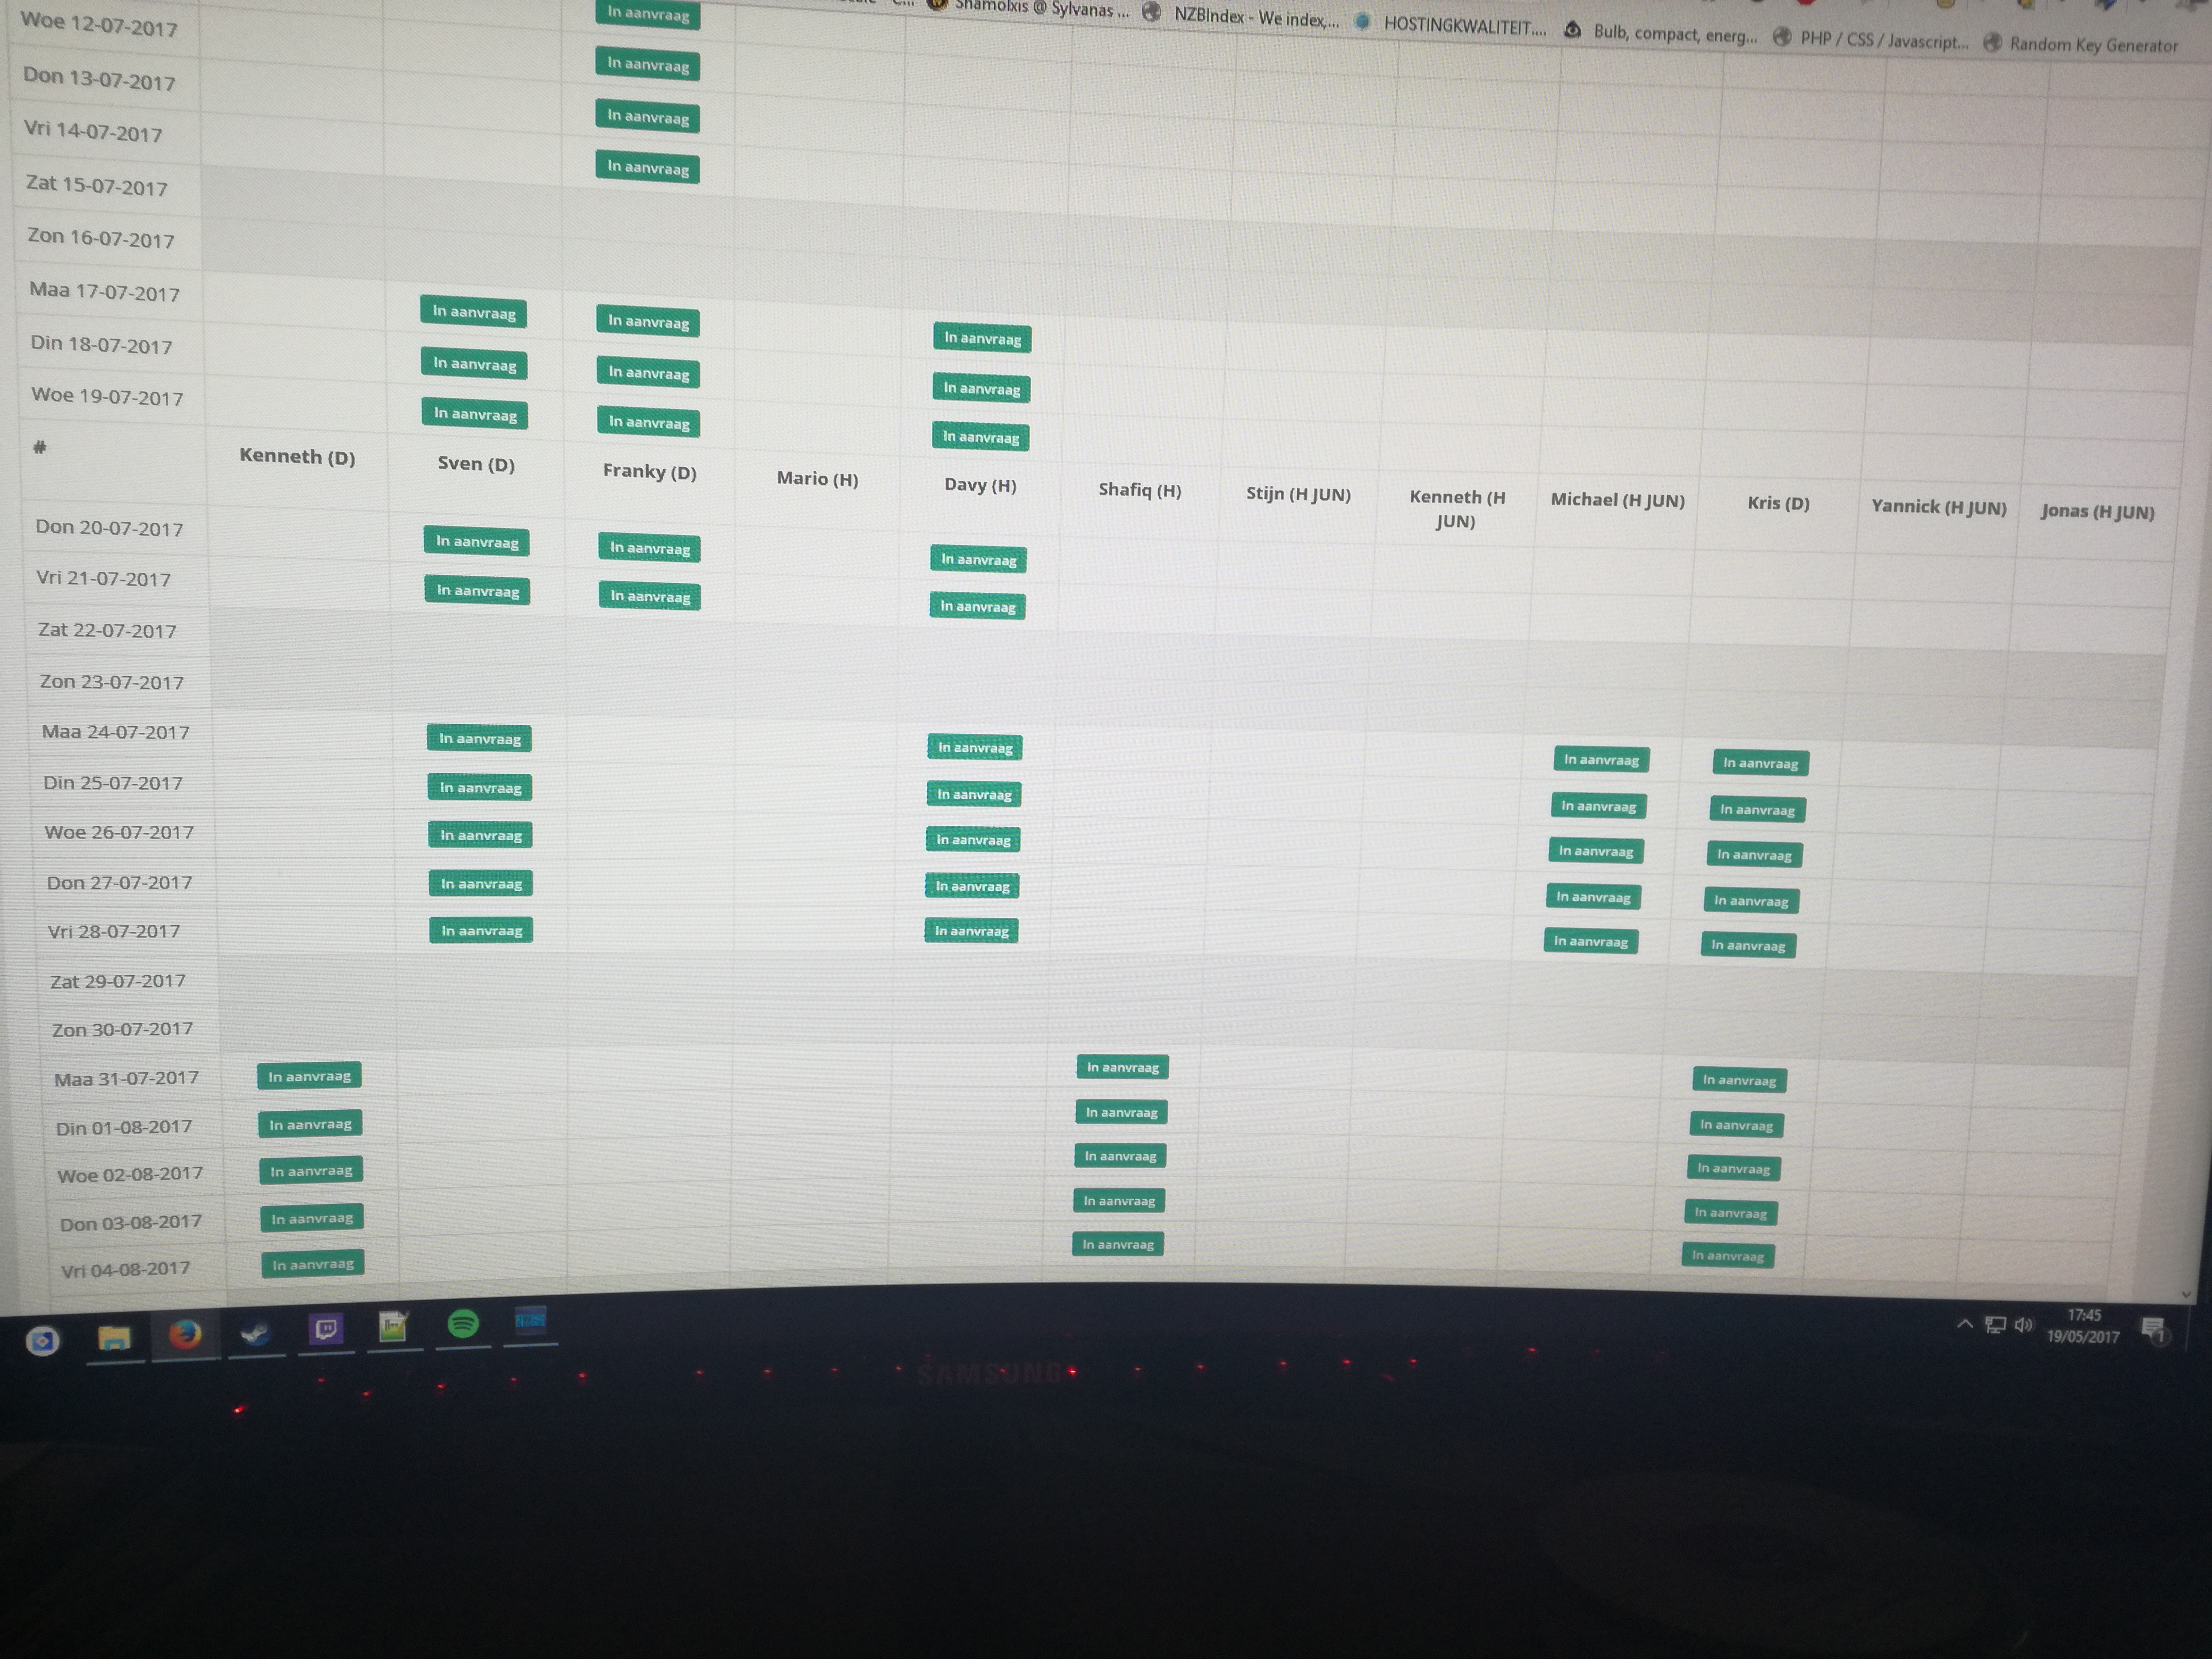This screenshot has height=1659, width=2212.
Task: Open the network status tray icon
Action: point(1995,1325)
